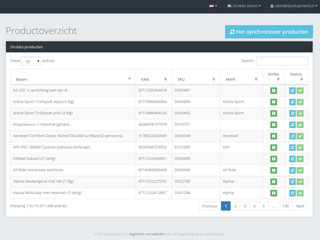Screen dimensions: 320x240
Task: Click green checkmark for Alpina Keukengerei
Action: pos(300,181)
